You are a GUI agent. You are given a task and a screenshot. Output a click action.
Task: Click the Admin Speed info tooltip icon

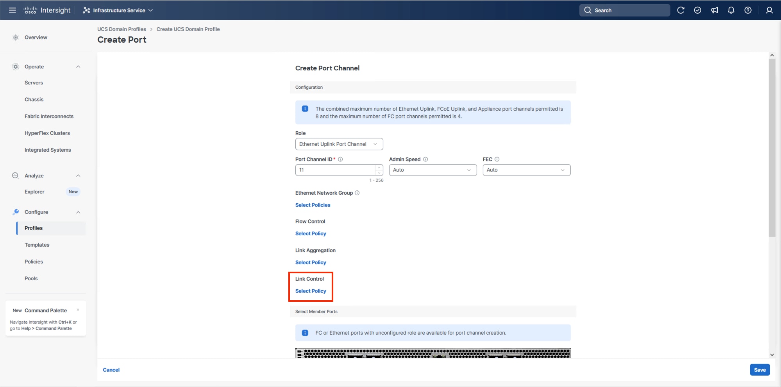425,159
